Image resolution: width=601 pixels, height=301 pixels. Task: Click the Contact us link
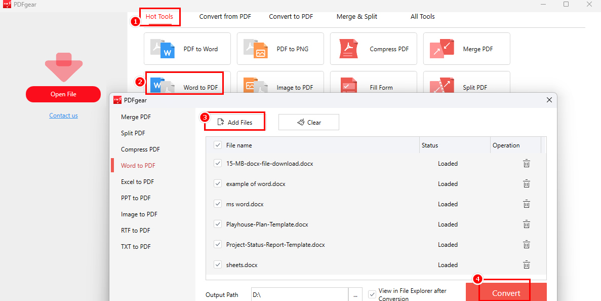63,115
